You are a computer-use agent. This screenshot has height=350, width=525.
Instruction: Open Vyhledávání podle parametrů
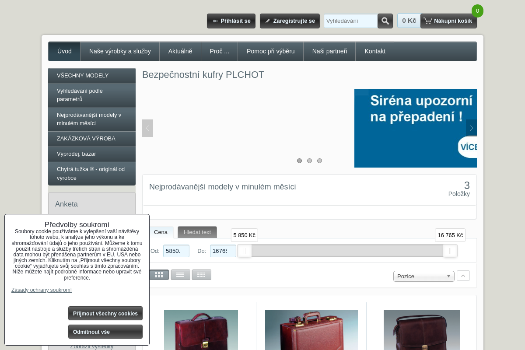(x=92, y=95)
